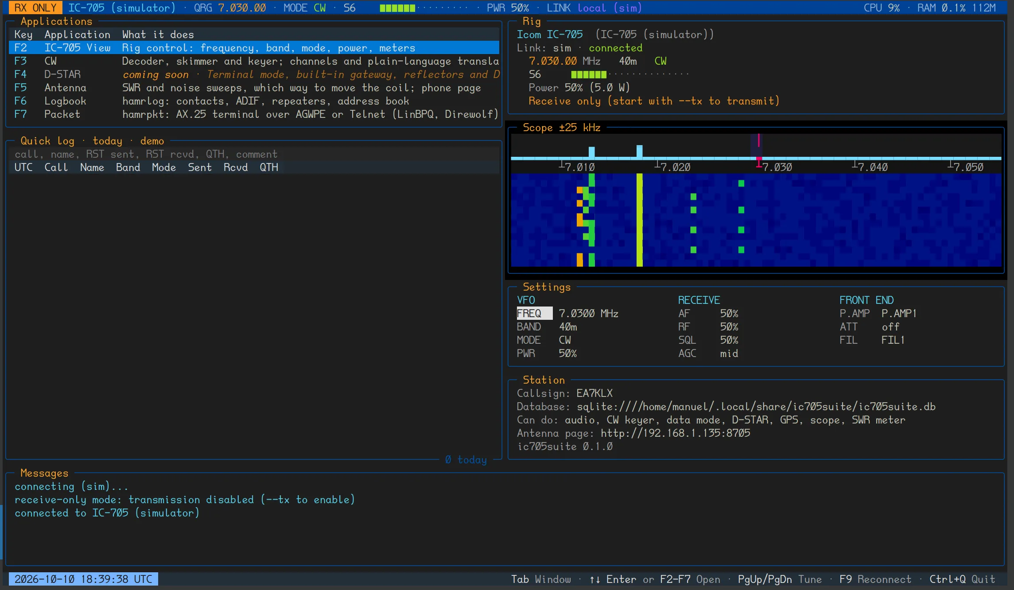Click the CPU 9% readout
The height and width of the screenshot is (590, 1014).
coord(882,8)
